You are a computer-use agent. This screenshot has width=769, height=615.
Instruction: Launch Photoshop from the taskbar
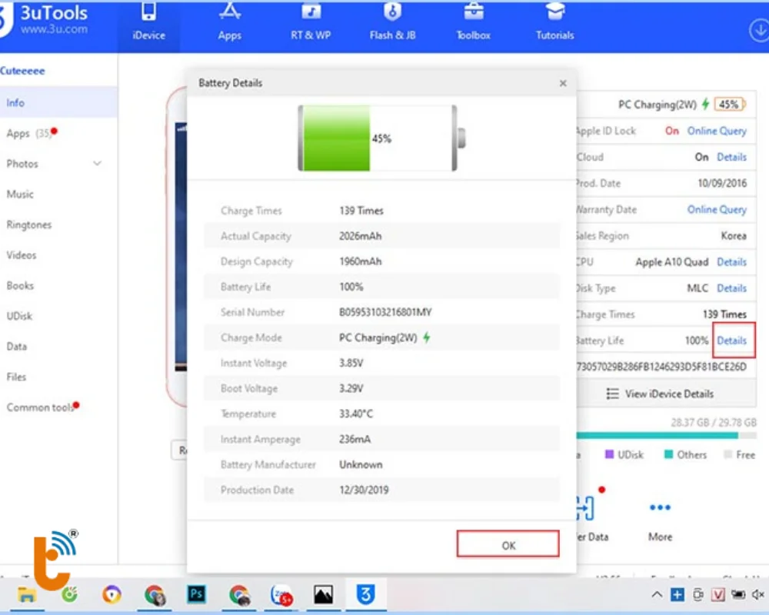tap(196, 593)
